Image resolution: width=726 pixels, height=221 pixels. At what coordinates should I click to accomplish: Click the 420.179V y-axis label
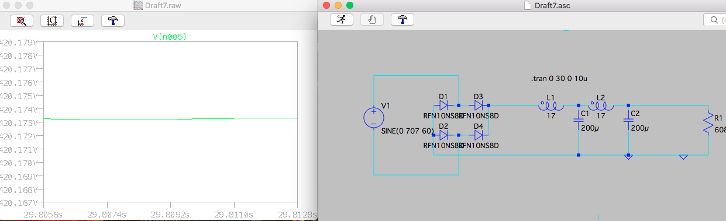19,43
